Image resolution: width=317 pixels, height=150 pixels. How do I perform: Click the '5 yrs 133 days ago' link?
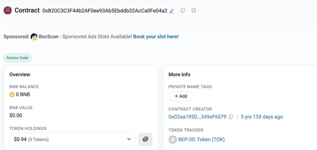262,117
